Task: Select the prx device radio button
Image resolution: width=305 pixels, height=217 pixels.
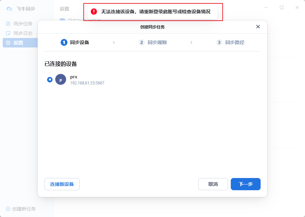Action: pos(50,80)
